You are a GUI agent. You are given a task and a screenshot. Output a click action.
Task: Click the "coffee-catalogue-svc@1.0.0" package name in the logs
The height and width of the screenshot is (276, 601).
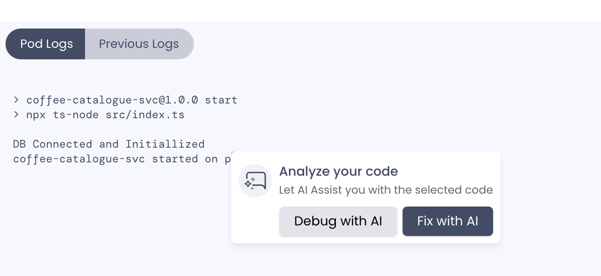[112, 100]
